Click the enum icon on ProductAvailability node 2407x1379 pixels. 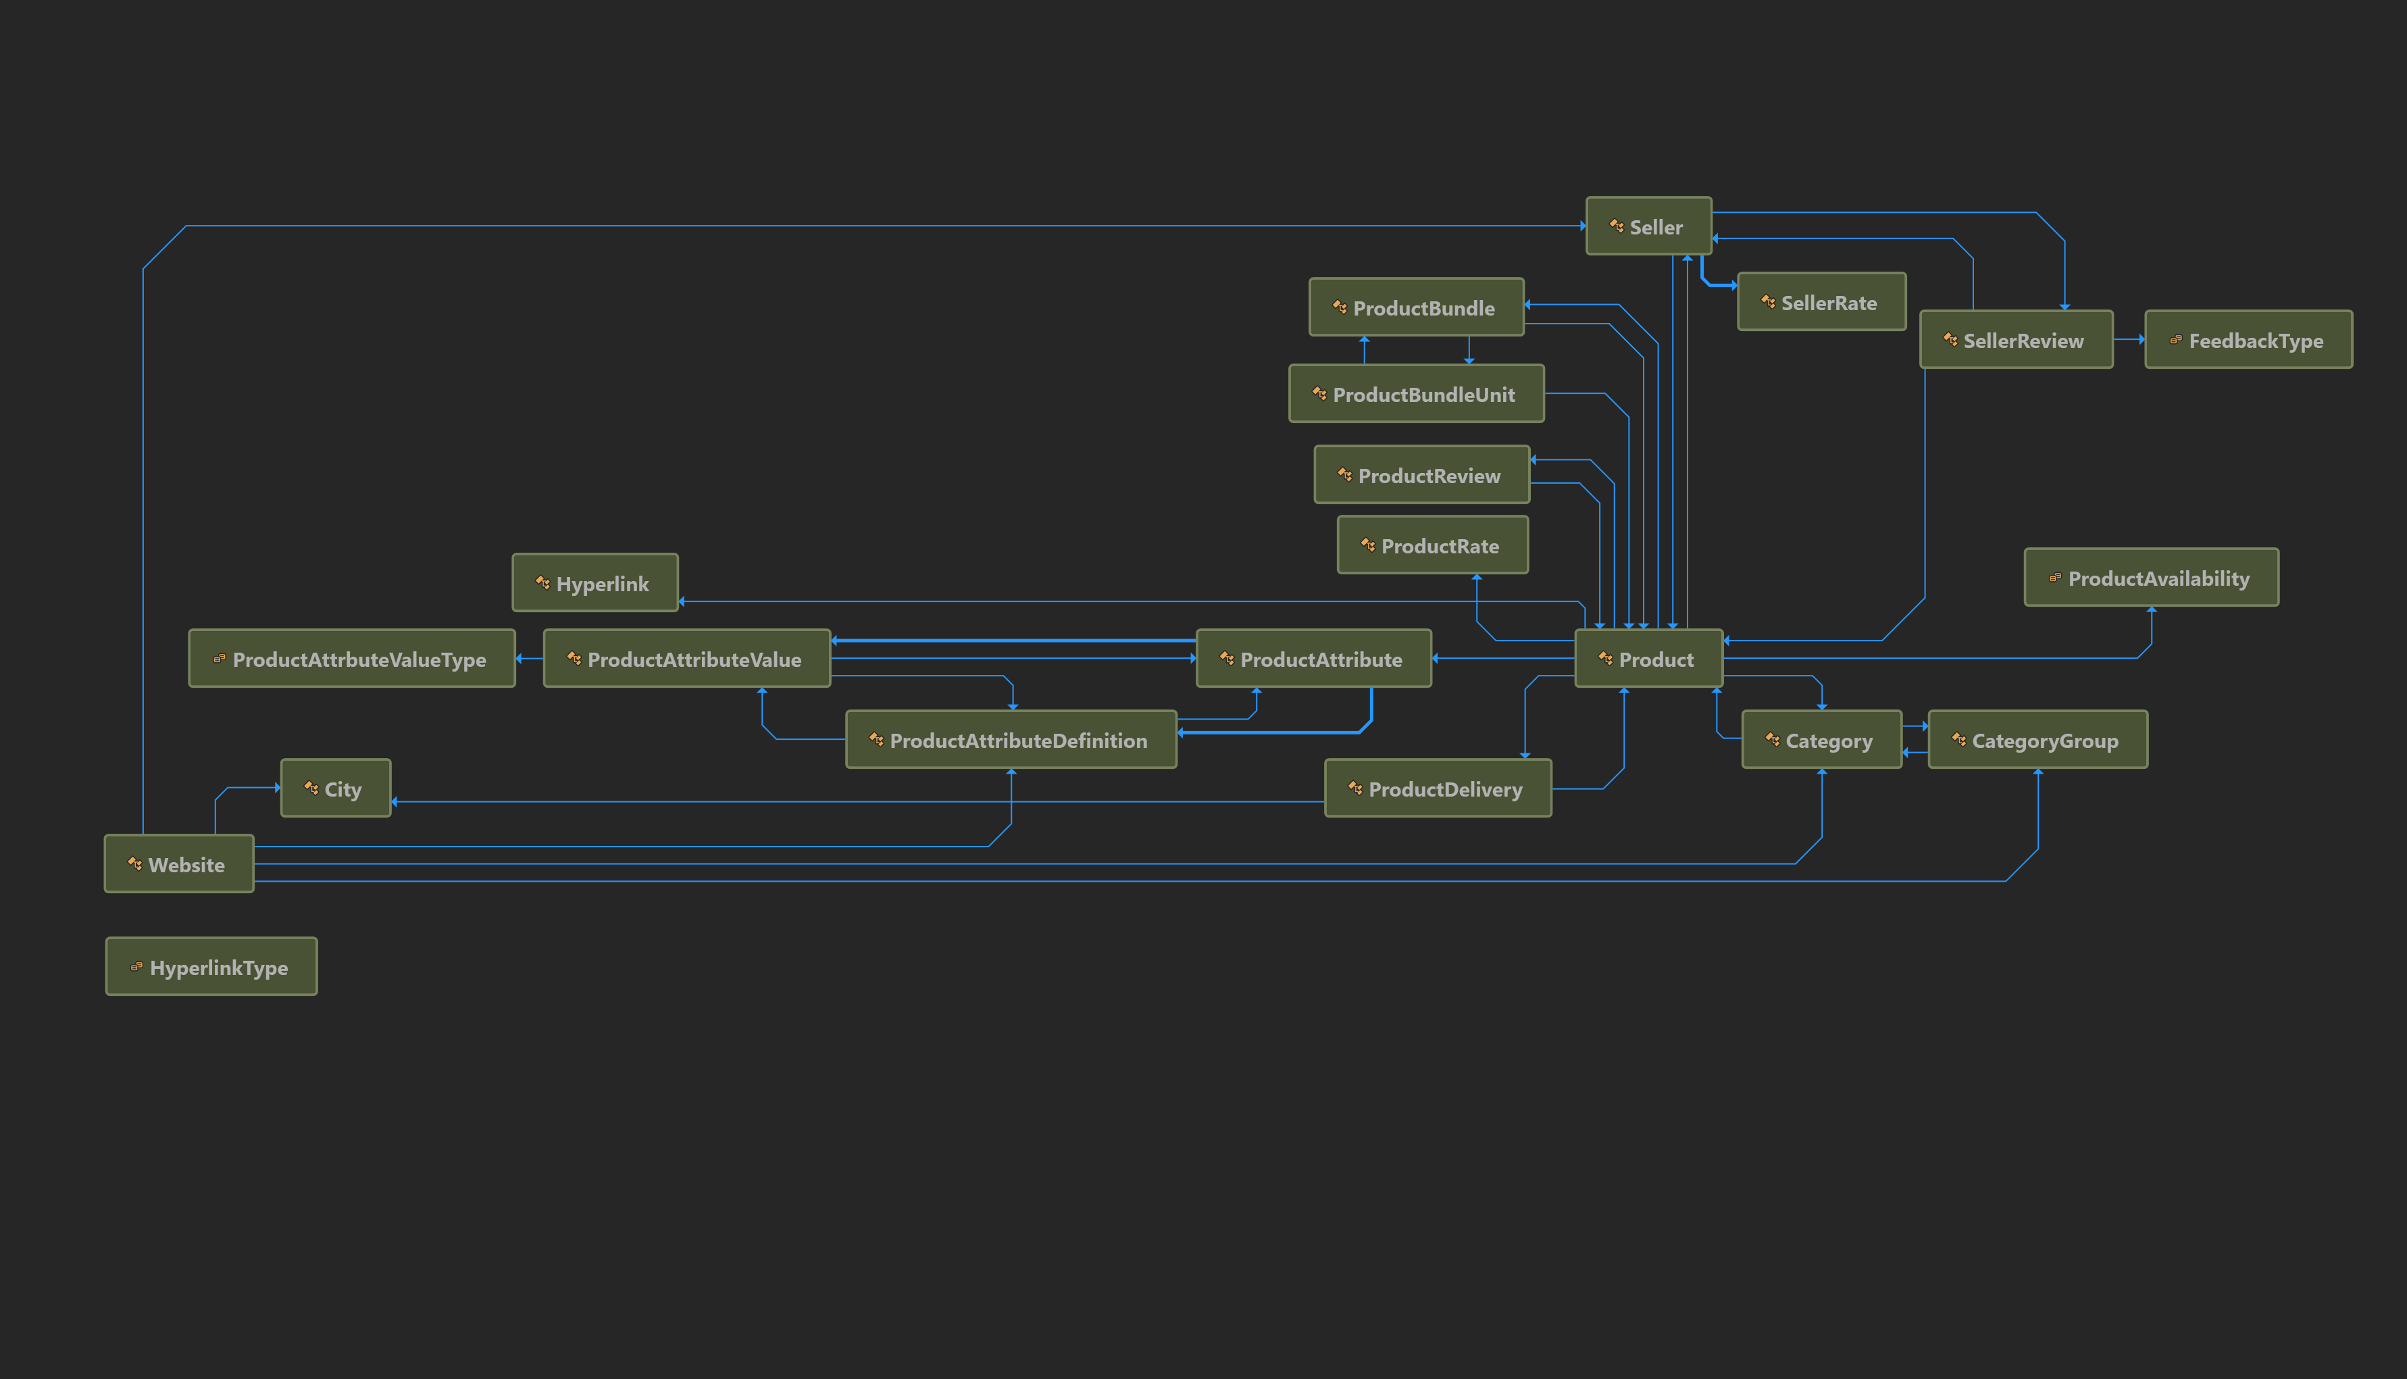[x=2055, y=578]
